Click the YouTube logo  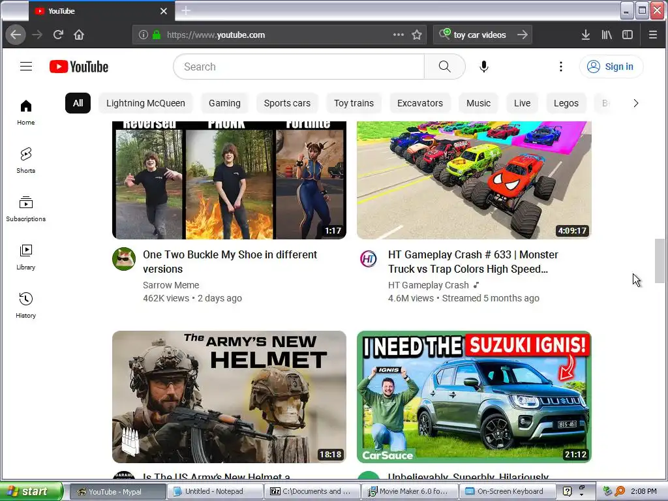pyautogui.click(x=79, y=67)
